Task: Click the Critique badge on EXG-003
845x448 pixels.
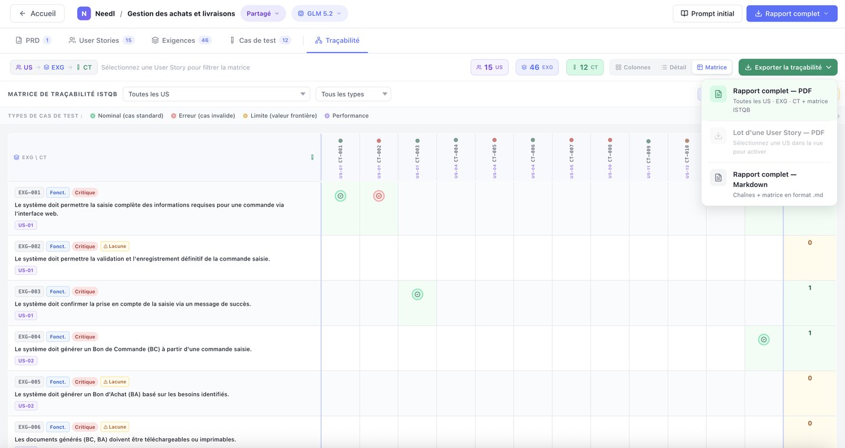Action: click(x=85, y=292)
